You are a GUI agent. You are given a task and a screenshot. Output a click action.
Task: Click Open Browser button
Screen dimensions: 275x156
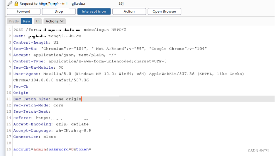pyautogui.click(x=164, y=12)
